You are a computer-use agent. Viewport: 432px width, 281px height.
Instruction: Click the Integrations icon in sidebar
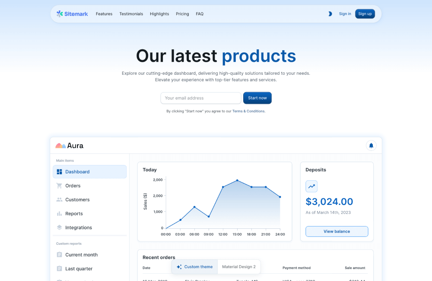(59, 227)
